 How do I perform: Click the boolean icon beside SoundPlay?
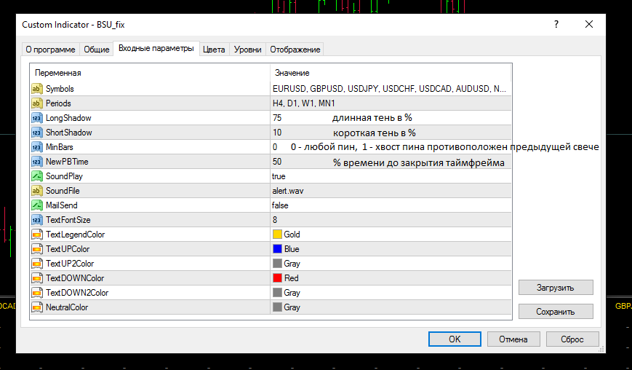coord(36,176)
